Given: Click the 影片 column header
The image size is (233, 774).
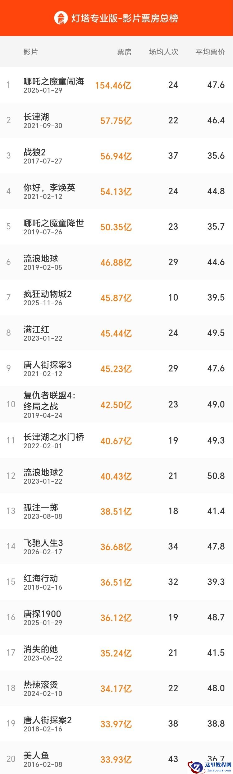Looking at the screenshot, I should tap(30, 53).
